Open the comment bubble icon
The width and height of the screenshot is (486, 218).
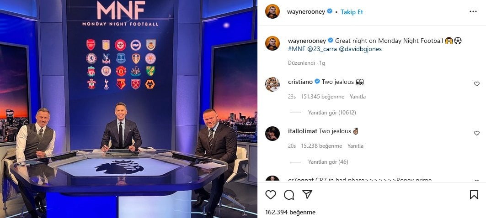[289, 194]
